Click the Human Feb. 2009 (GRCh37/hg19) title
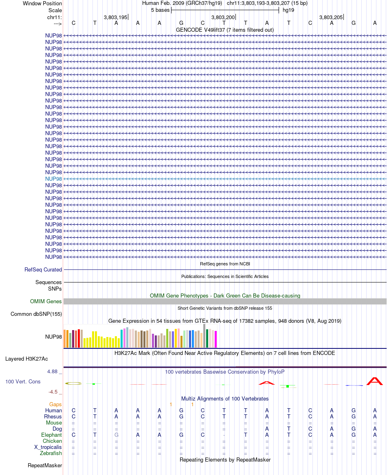The image size is (387, 475). (x=182, y=3)
